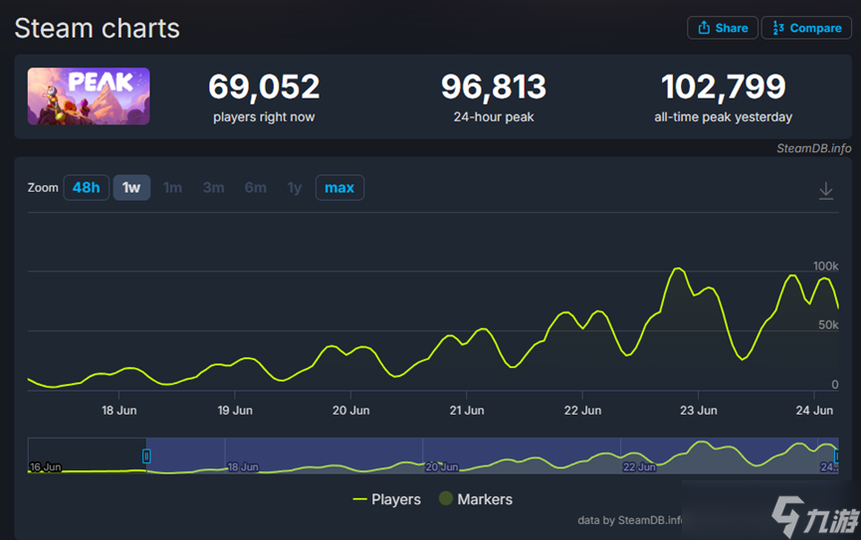Choose the 1m zoom range
Screen dimensions: 861x540
172,188
